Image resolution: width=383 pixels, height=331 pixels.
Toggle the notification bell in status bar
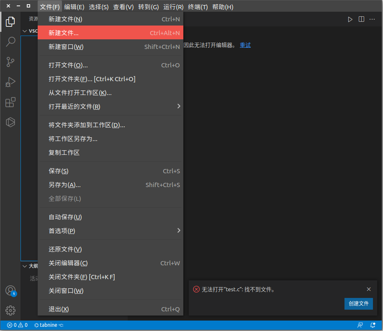point(373,325)
